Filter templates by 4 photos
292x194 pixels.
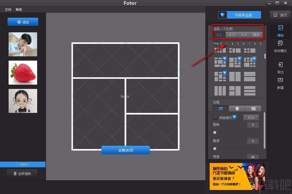click(232, 43)
